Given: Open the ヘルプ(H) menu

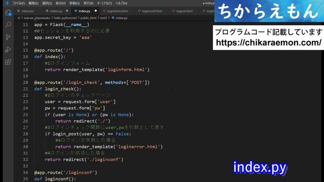Looking at the screenshot, I should click(121, 4).
